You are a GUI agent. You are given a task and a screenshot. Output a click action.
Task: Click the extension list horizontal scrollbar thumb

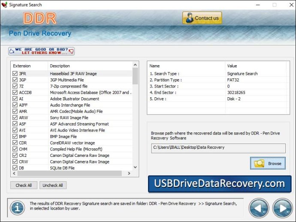coord(69,173)
